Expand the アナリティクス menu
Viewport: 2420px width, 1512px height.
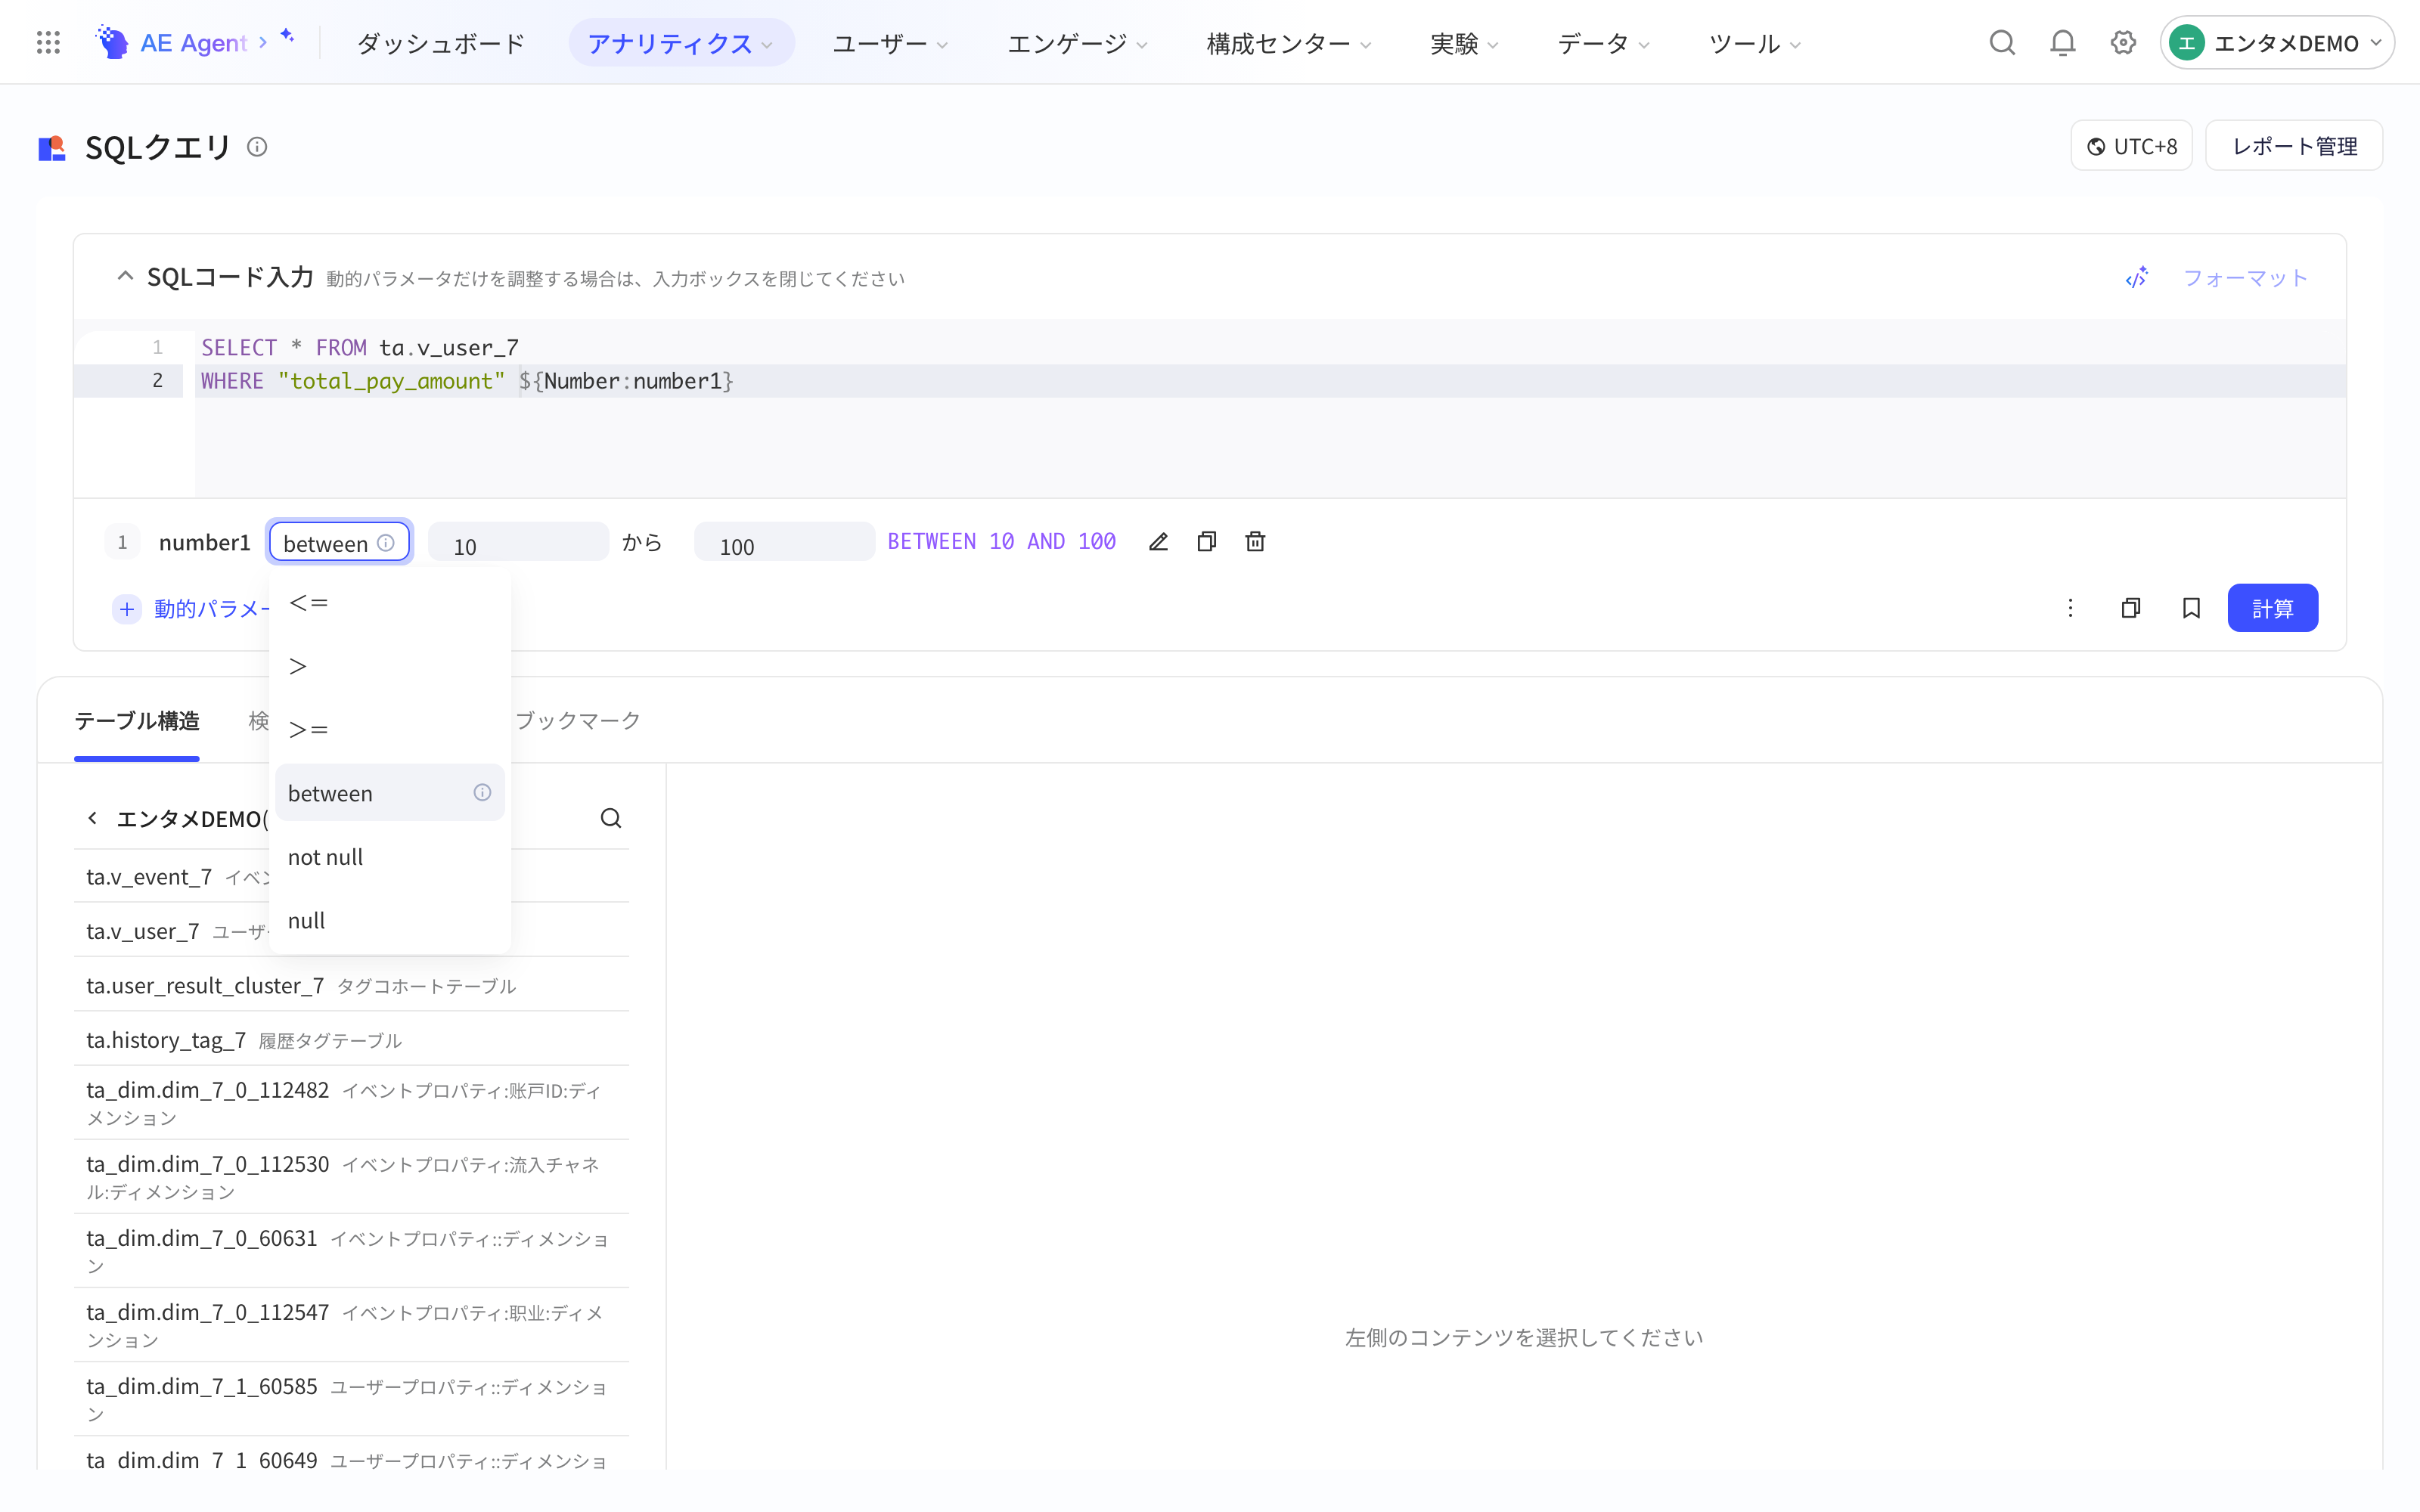681,43
